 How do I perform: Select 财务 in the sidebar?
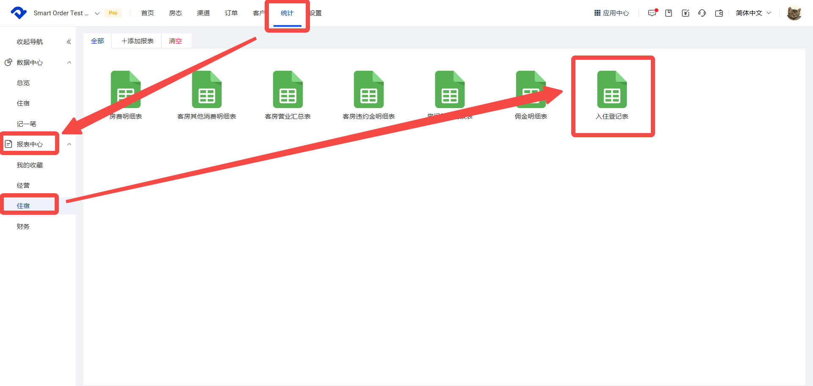coord(23,227)
